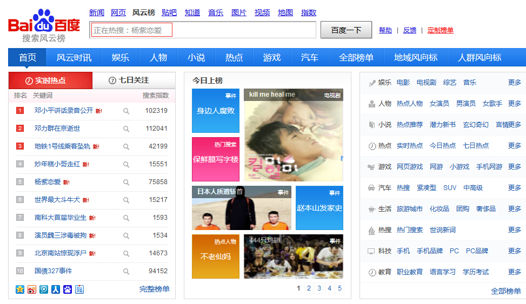
Task: Go to page 5 of 今日上榜
Action: [340, 288]
